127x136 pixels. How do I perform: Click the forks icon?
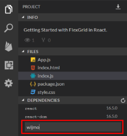click(x=43, y=40)
